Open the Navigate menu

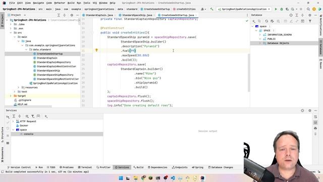point(38,3)
